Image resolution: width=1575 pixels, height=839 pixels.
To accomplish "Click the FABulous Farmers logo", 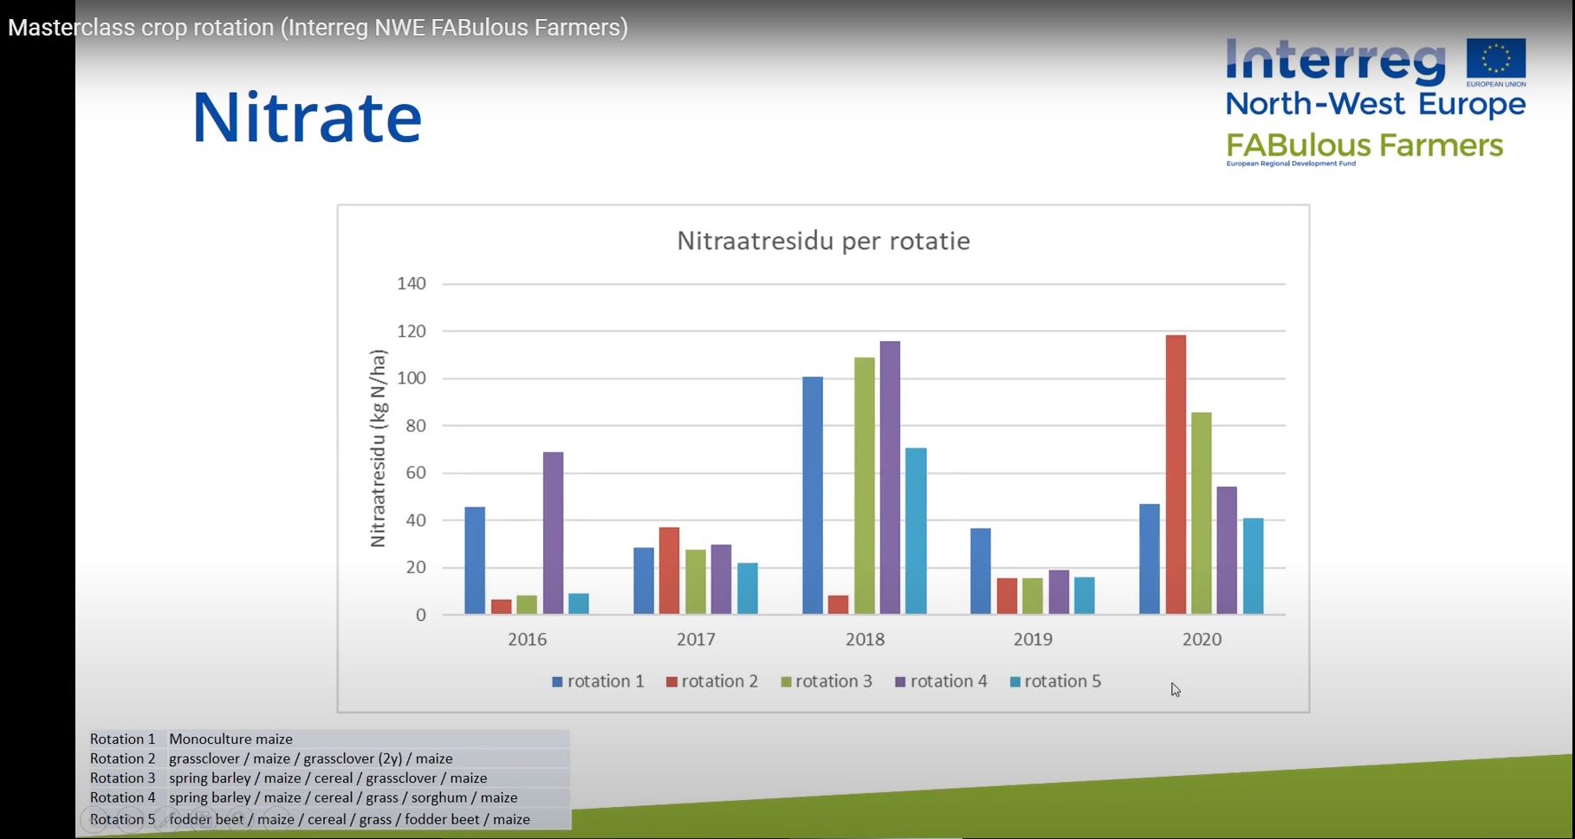I will tap(1364, 145).
